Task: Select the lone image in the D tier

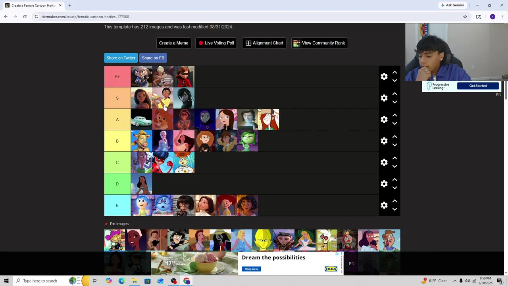Action: [x=141, y=184]
